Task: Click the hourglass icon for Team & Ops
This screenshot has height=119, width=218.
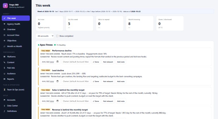Action: coord(5,90)
